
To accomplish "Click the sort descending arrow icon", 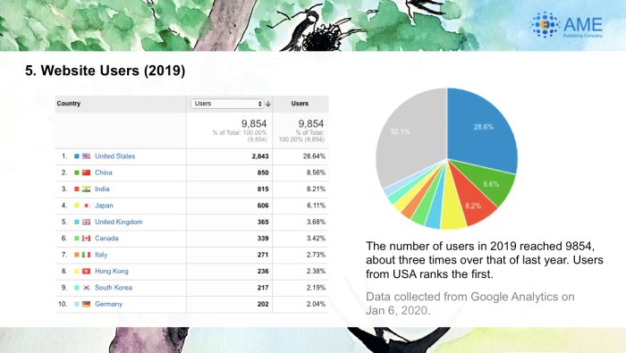I will tap(268, 104).
